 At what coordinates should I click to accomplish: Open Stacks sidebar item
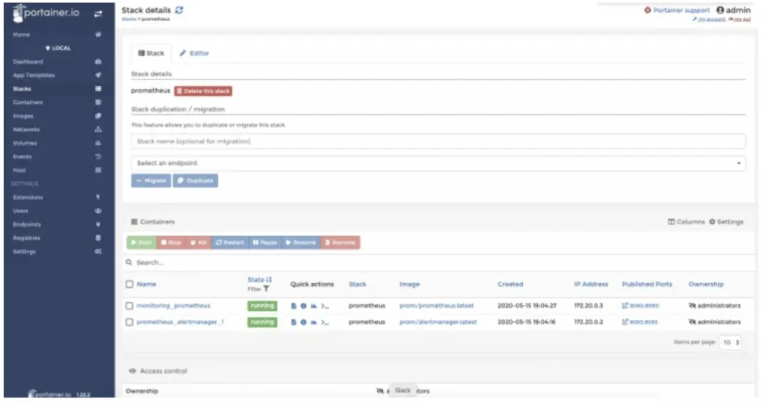click(22, 89)
